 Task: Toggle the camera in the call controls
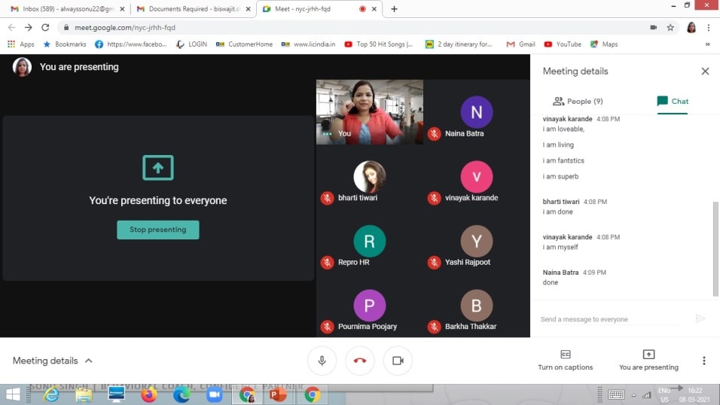(x=398, y=361)
